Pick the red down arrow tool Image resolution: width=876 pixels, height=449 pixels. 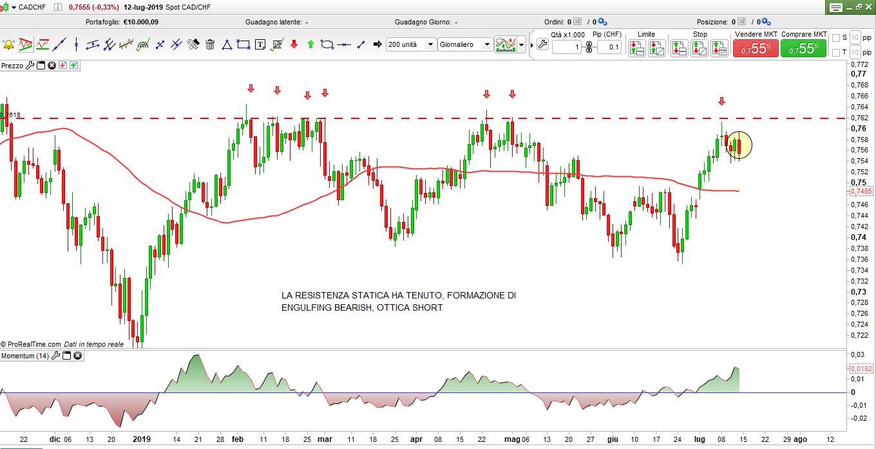pos(294,45)
